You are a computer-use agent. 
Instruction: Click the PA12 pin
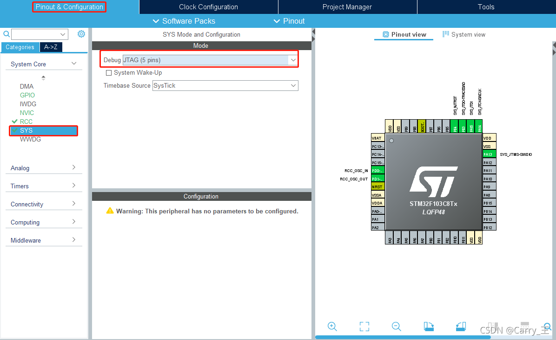[x=490, y=162]
